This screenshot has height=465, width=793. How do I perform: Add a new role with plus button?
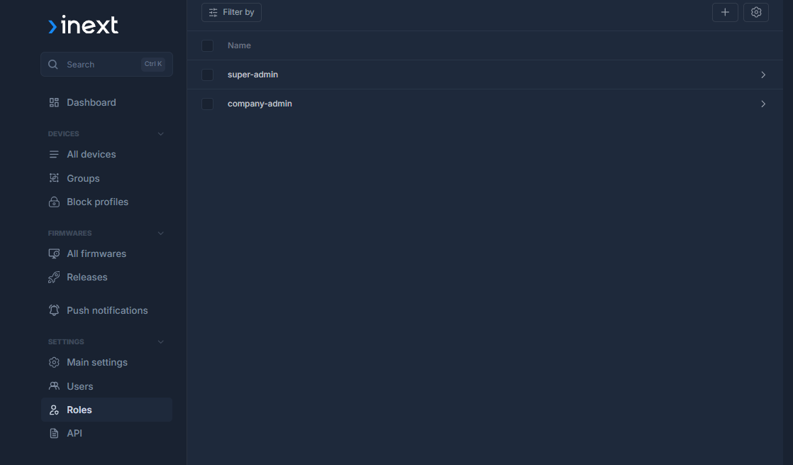pyautogui.click(x=725, y=12)
